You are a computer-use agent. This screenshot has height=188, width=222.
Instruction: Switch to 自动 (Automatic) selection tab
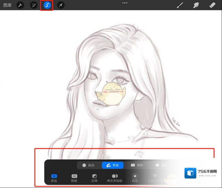pyautogui.click(x=88, y=165)
